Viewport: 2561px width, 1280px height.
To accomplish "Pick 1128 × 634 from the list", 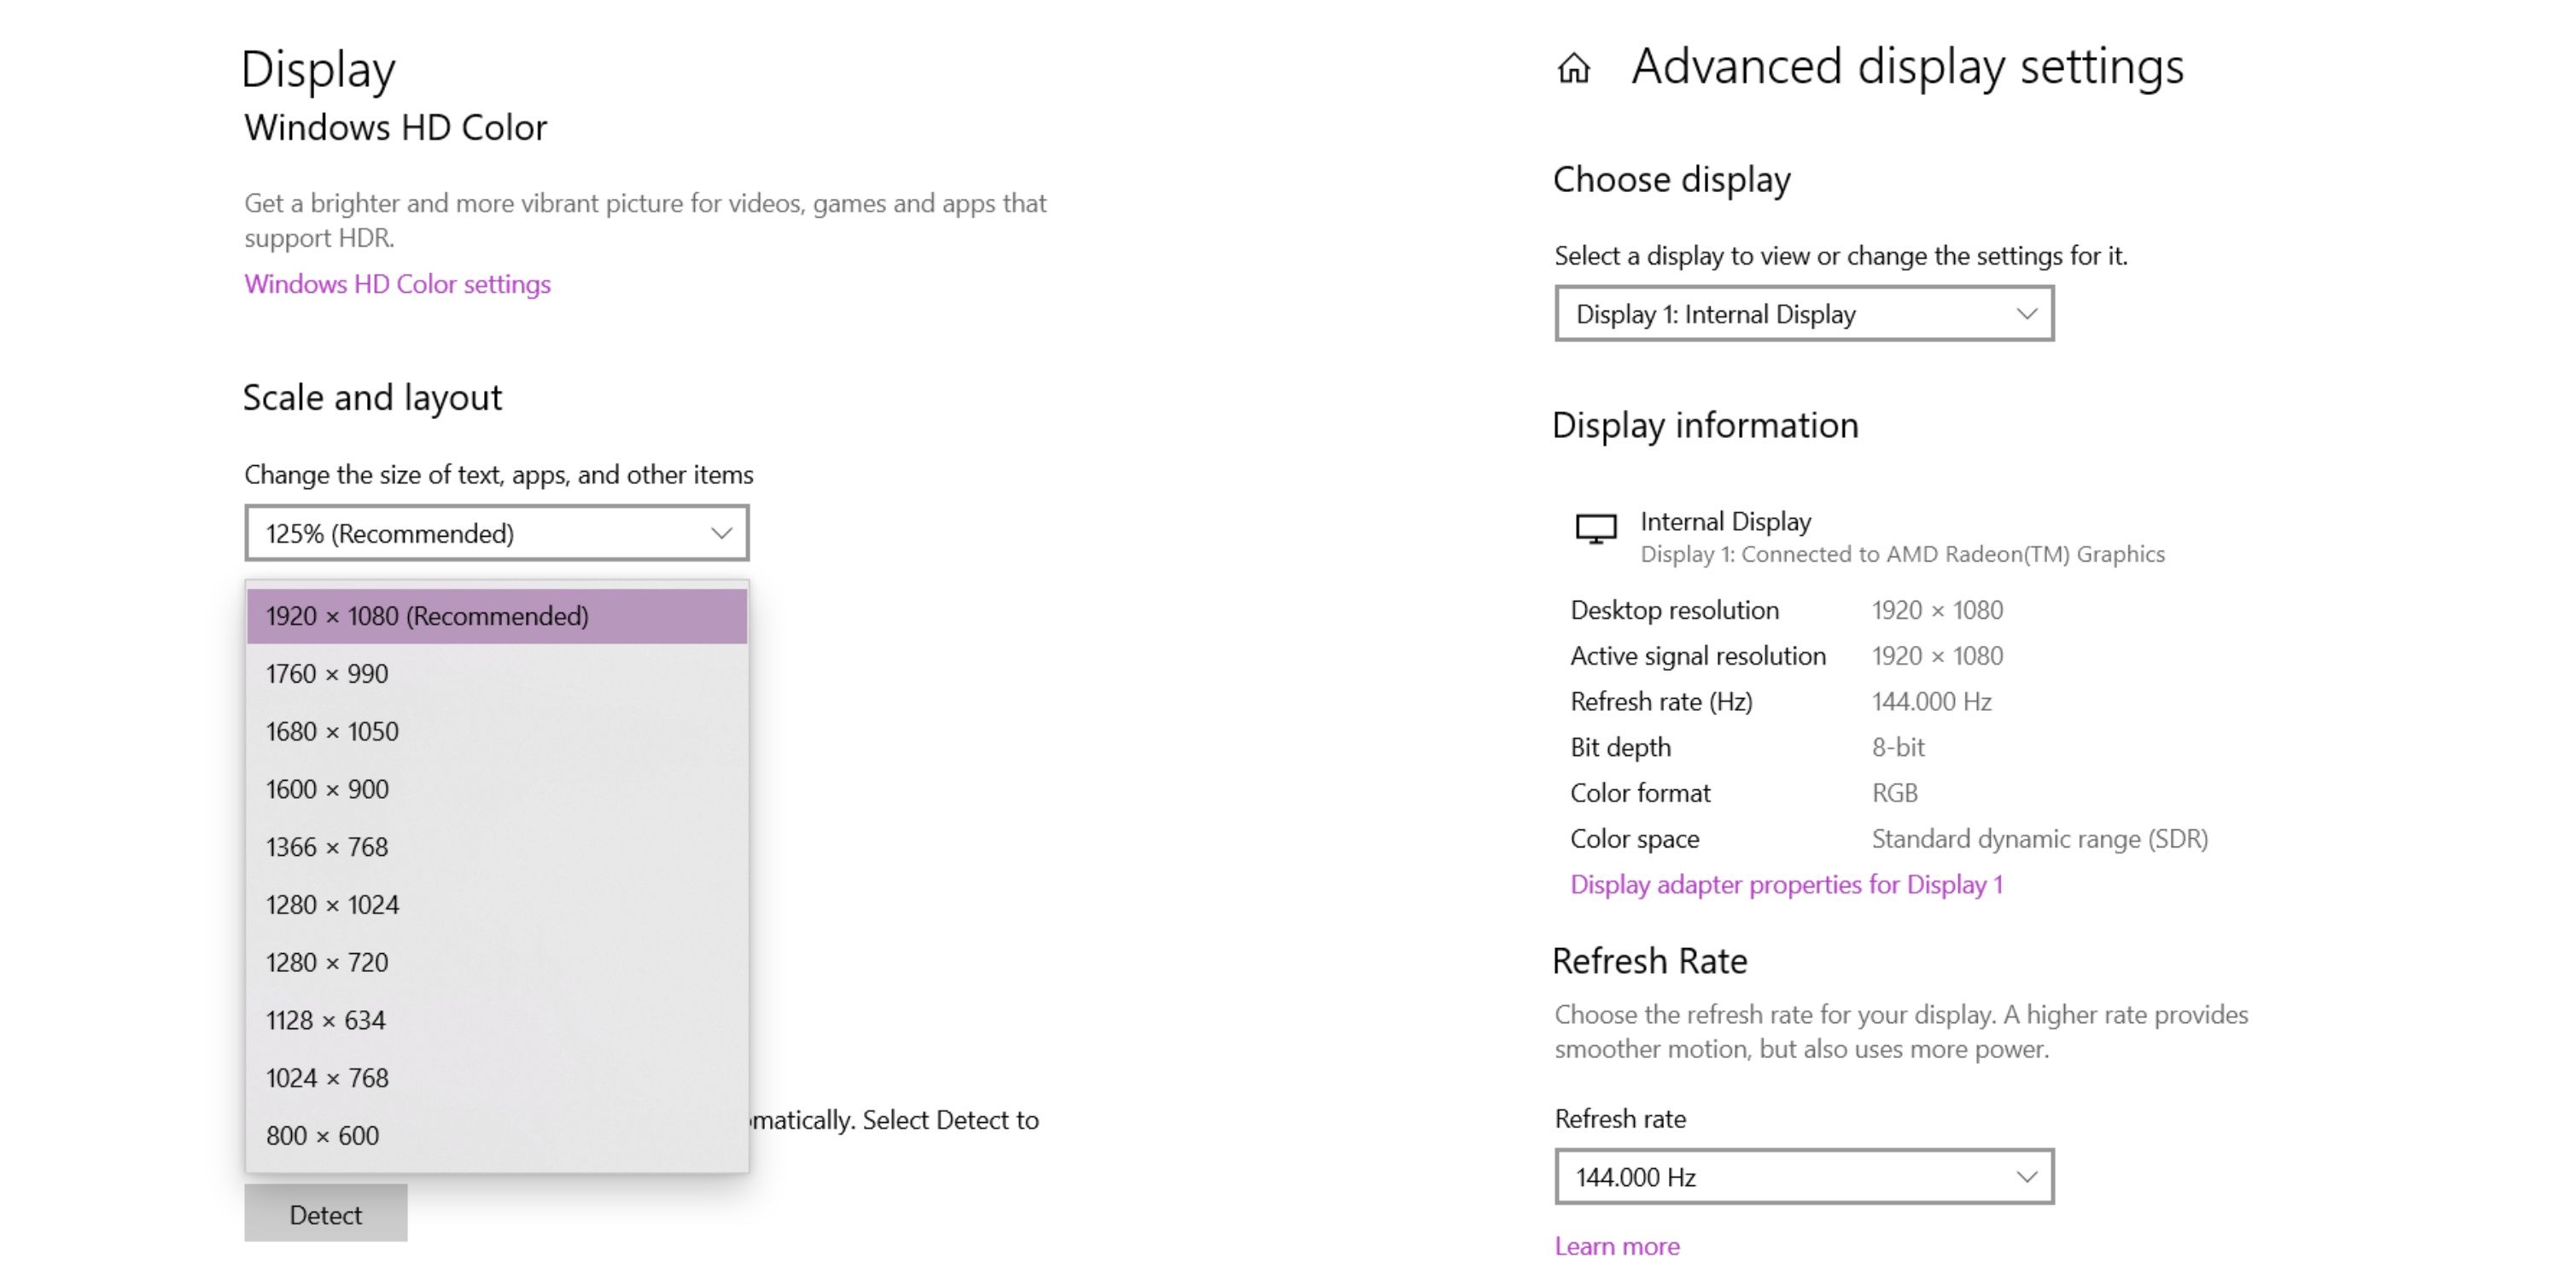I will [496, 1020].
